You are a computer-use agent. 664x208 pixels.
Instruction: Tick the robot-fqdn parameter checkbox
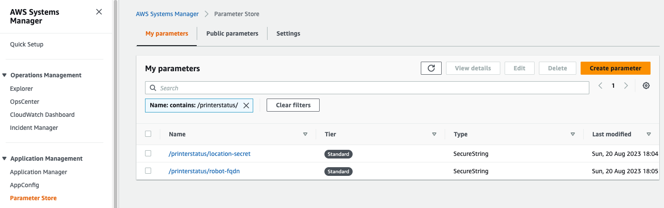pyautogui.click(x=148, y=171)
